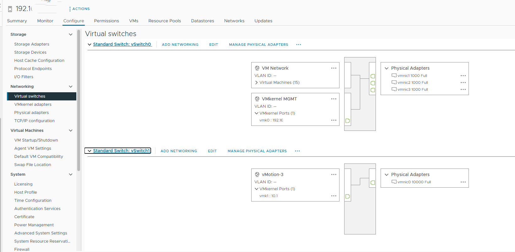Collapse the Standard Switch vSwitch1 section
The width and height of the screenshot is (515, 252).
pos(89,151)
